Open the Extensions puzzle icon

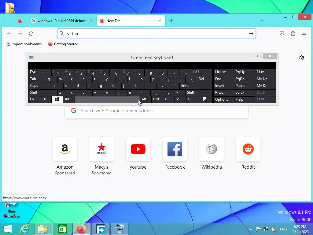293,33
